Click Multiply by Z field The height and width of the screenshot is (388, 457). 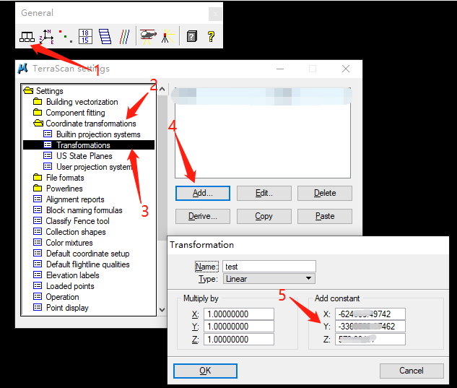pyautogui.click(x=239, y=340)
